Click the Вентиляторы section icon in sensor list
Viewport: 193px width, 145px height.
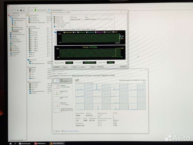click(28, 60)
